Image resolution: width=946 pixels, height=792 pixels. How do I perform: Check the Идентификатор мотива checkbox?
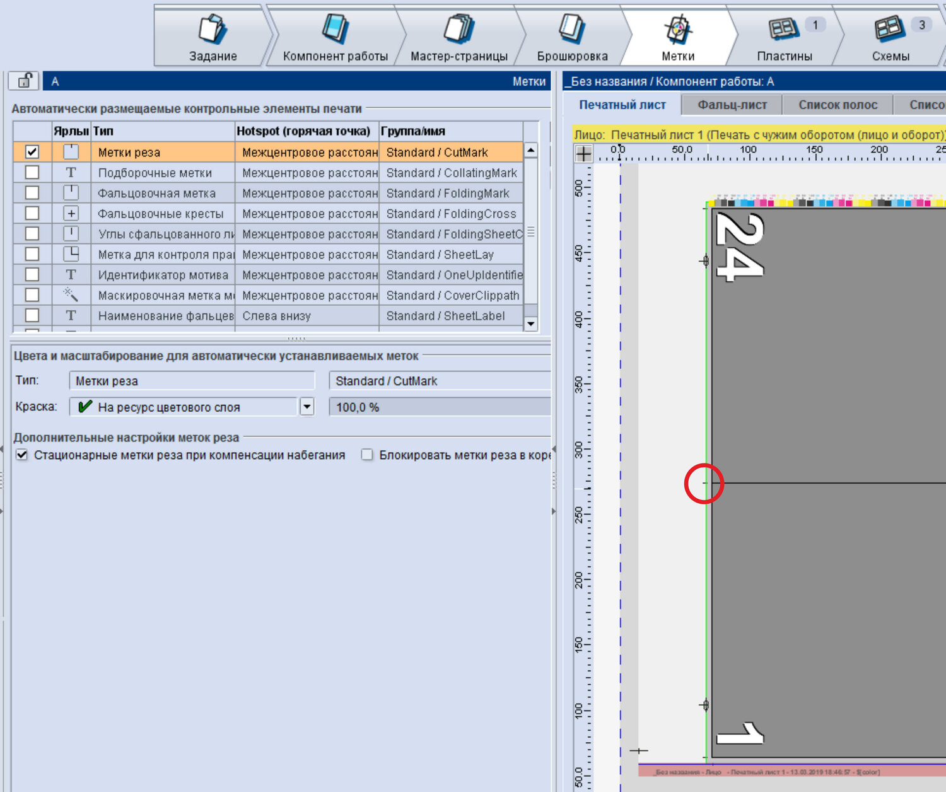32,275
